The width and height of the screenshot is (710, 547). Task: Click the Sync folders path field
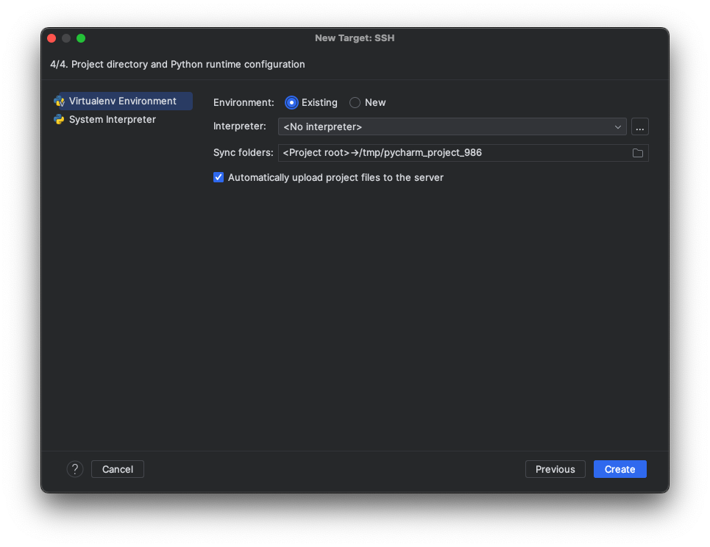[x=441, y=152]
